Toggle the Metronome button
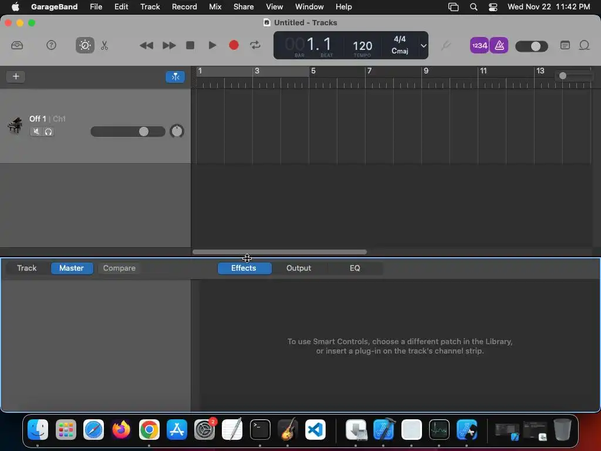This screenshot has height=451, width=601. click(499, 45)
